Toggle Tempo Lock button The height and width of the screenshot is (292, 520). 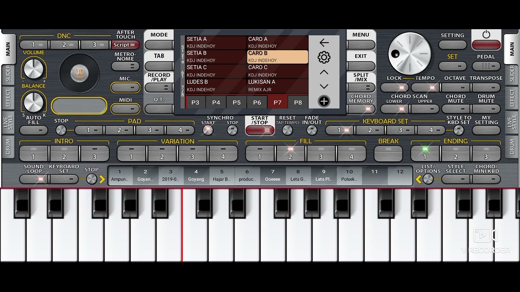click(x=395, y=88)
